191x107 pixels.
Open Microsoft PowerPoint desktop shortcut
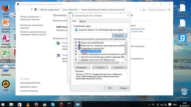pyautogui.click(x=6, y=26)
